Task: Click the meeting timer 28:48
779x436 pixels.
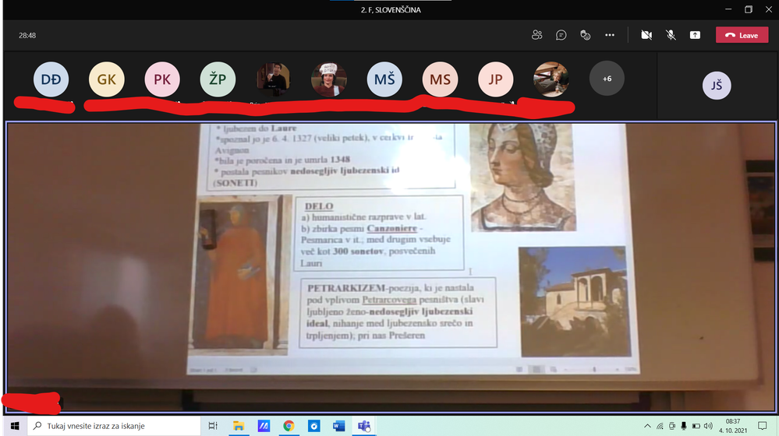Action: [x=27, y=35]
